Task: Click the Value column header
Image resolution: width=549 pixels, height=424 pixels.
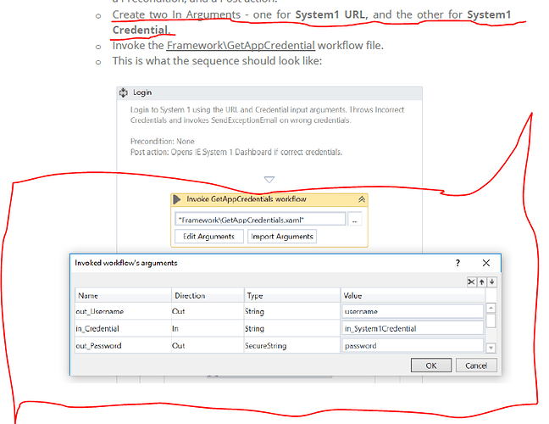Action: click(413, 295)
